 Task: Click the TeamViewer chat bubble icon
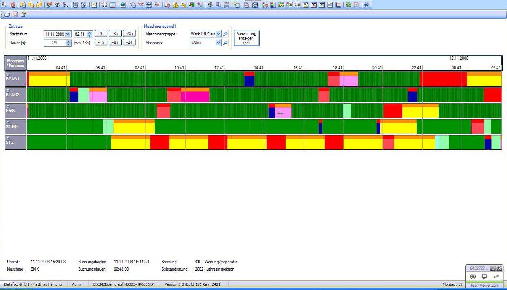pyautogui.click(x=484, y=277)
